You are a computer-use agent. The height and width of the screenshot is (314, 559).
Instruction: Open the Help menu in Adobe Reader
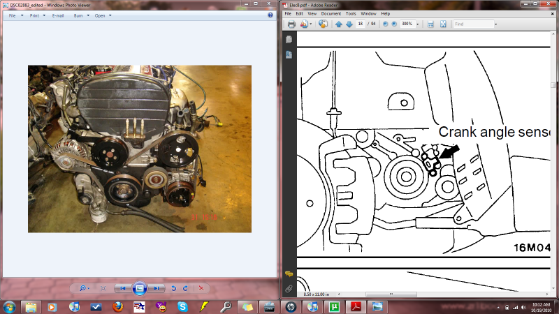coord(386,13)
